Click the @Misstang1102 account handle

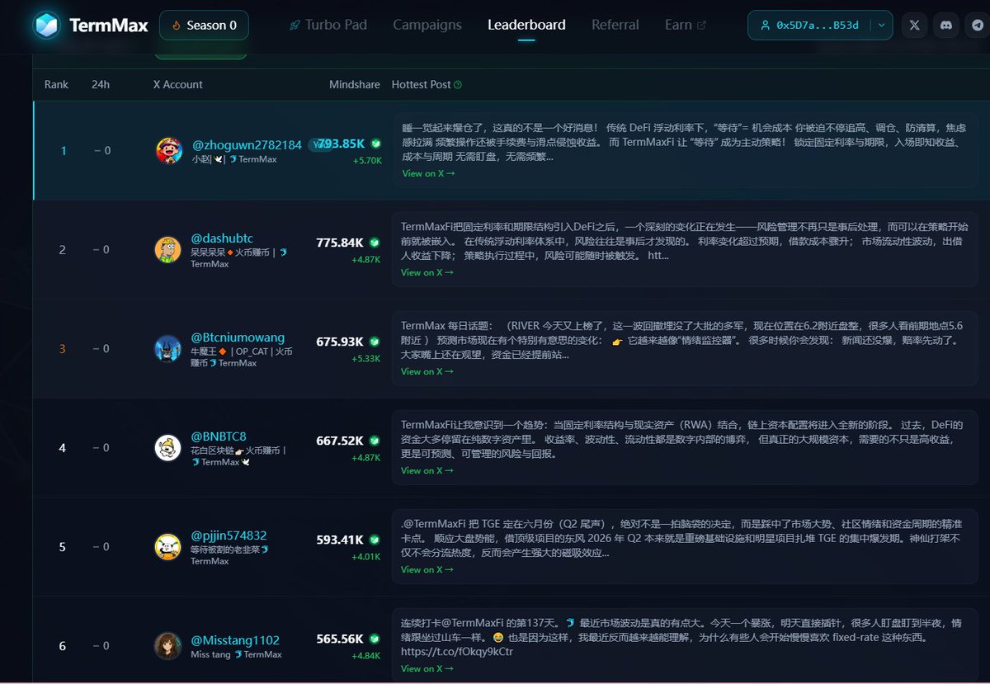tap(236, 640)
